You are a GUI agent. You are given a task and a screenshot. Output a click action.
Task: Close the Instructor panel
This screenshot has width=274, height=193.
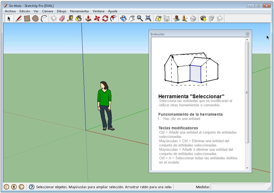[247, 34]
